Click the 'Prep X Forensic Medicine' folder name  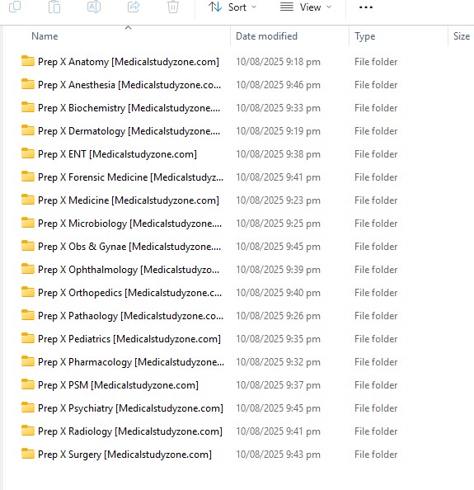[130, 177]
